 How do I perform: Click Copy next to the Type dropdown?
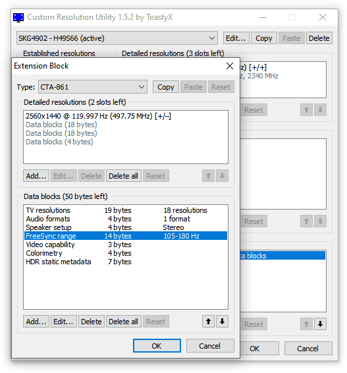[x=166, y=87]
